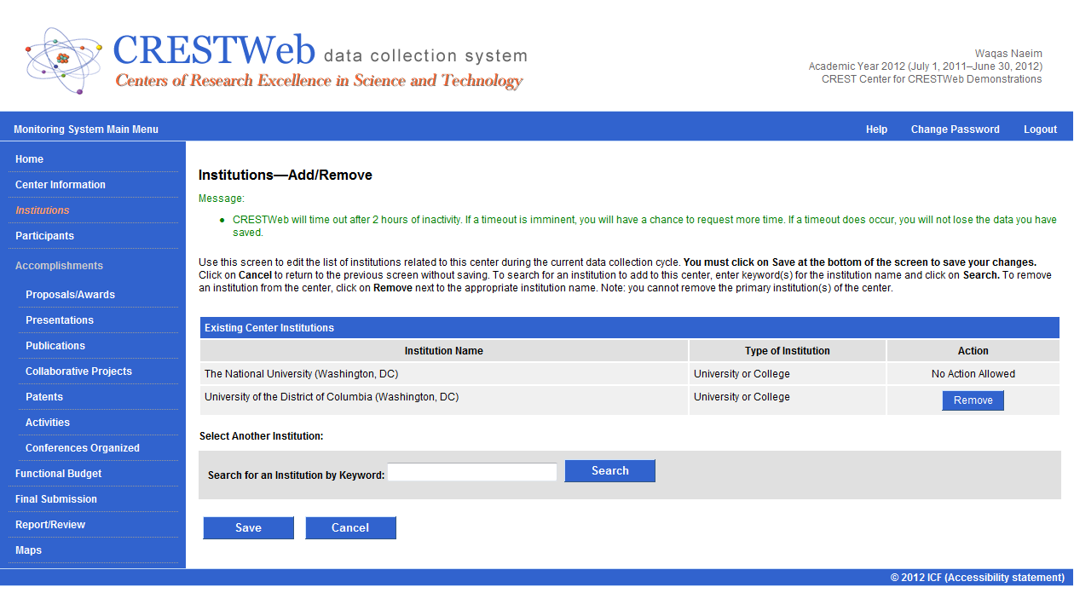Open the Participants section
1074x616 pixels.
click(44, 236)
